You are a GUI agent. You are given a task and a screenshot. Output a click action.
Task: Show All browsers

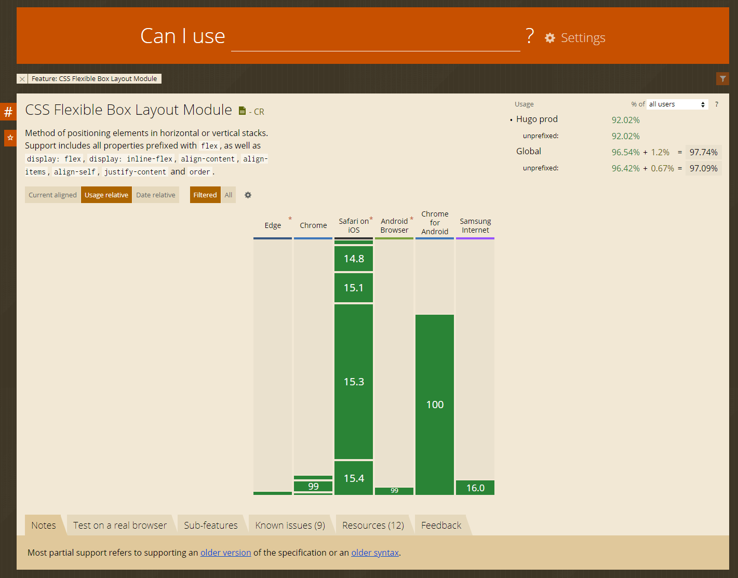(x=229, y=195)
